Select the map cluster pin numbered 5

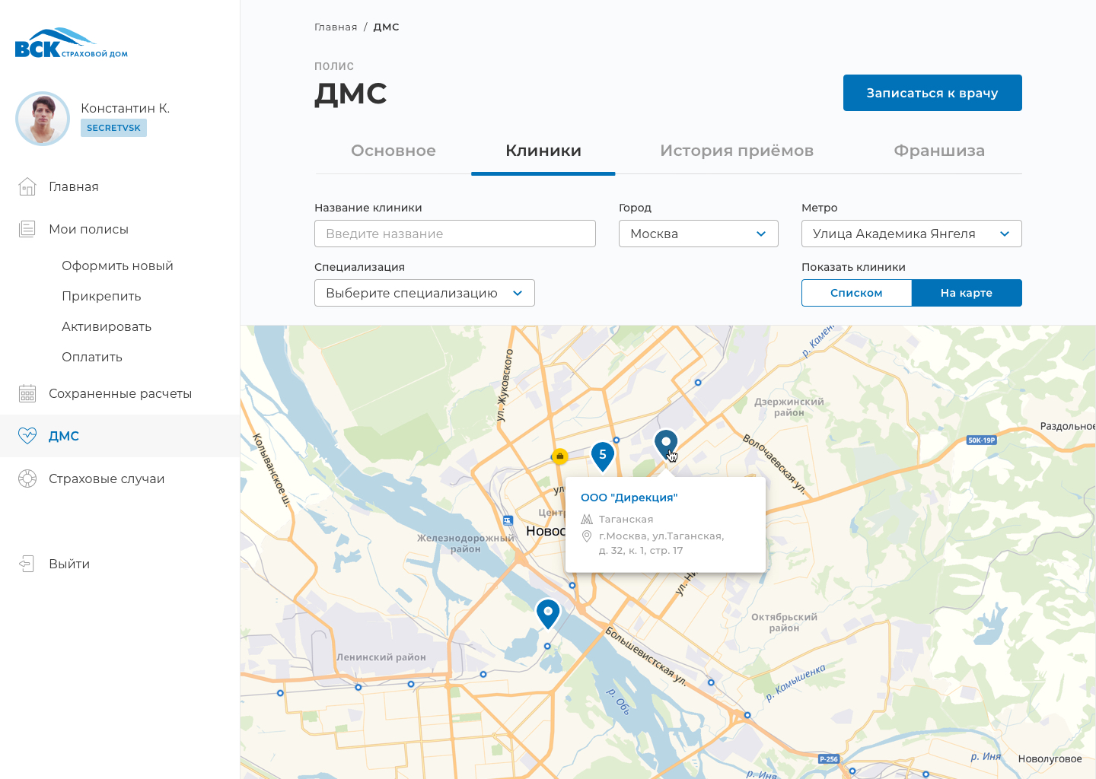tap(603, 456)
